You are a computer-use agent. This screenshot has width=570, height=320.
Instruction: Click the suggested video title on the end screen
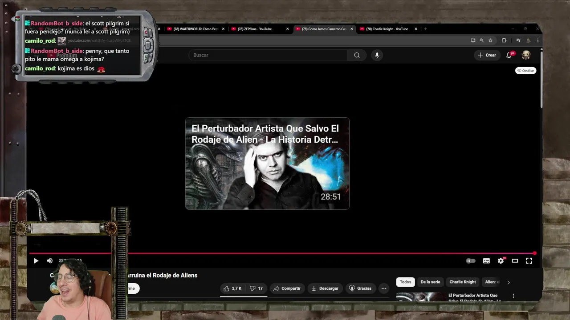[x=265, y=134]
